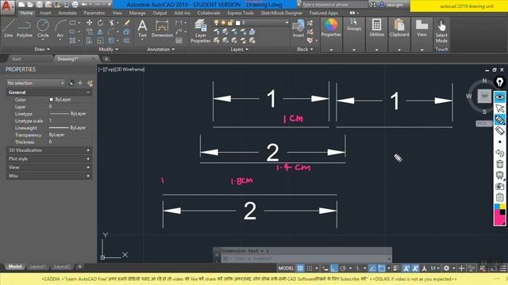This screenshot has width=508, height=285.
Task: Switch to the Start file tab
Action: pos(16,59)
